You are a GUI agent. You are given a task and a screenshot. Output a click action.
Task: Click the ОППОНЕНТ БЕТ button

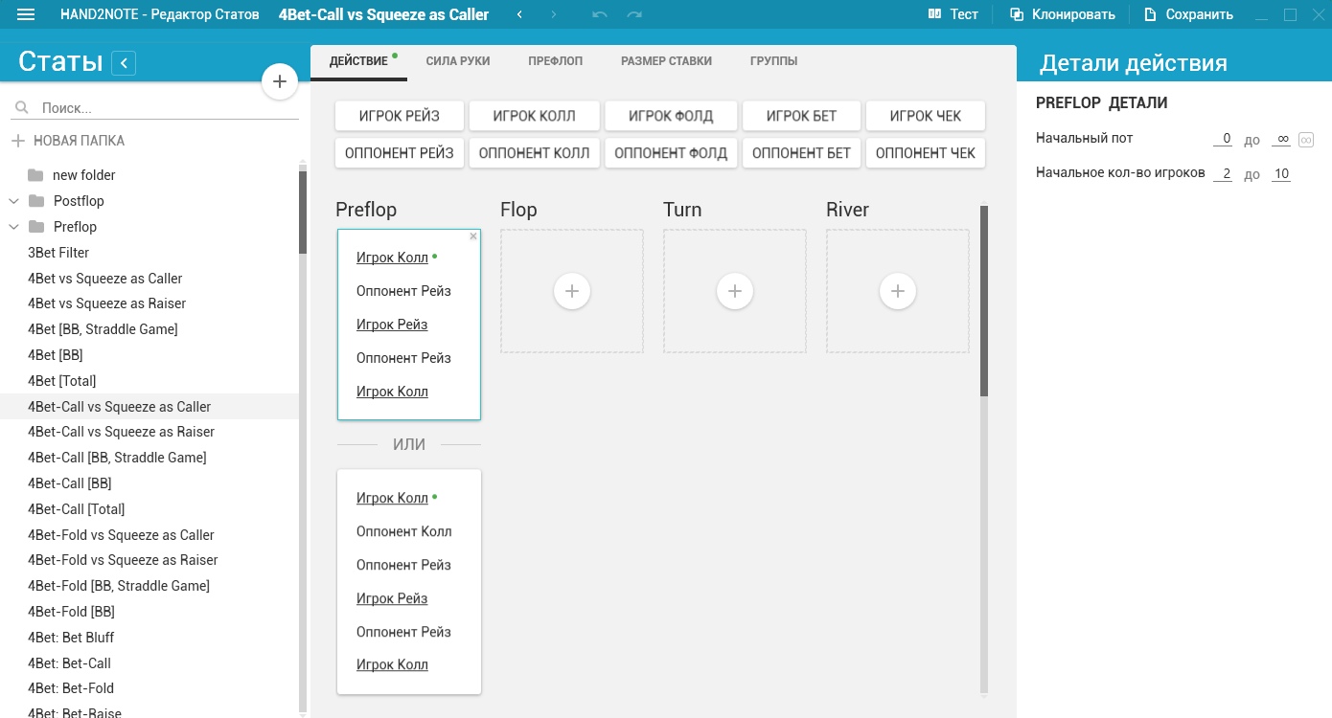[802, 153]
